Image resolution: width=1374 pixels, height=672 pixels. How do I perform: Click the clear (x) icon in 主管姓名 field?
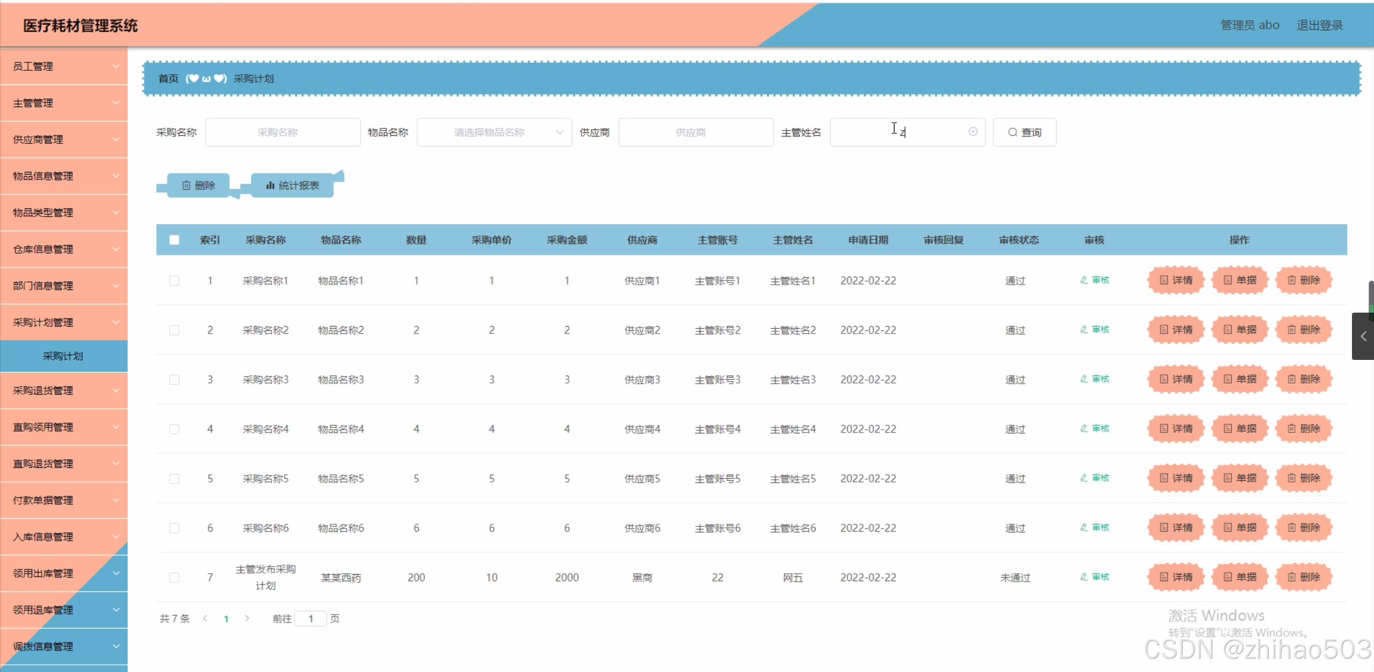pos(973,132)
